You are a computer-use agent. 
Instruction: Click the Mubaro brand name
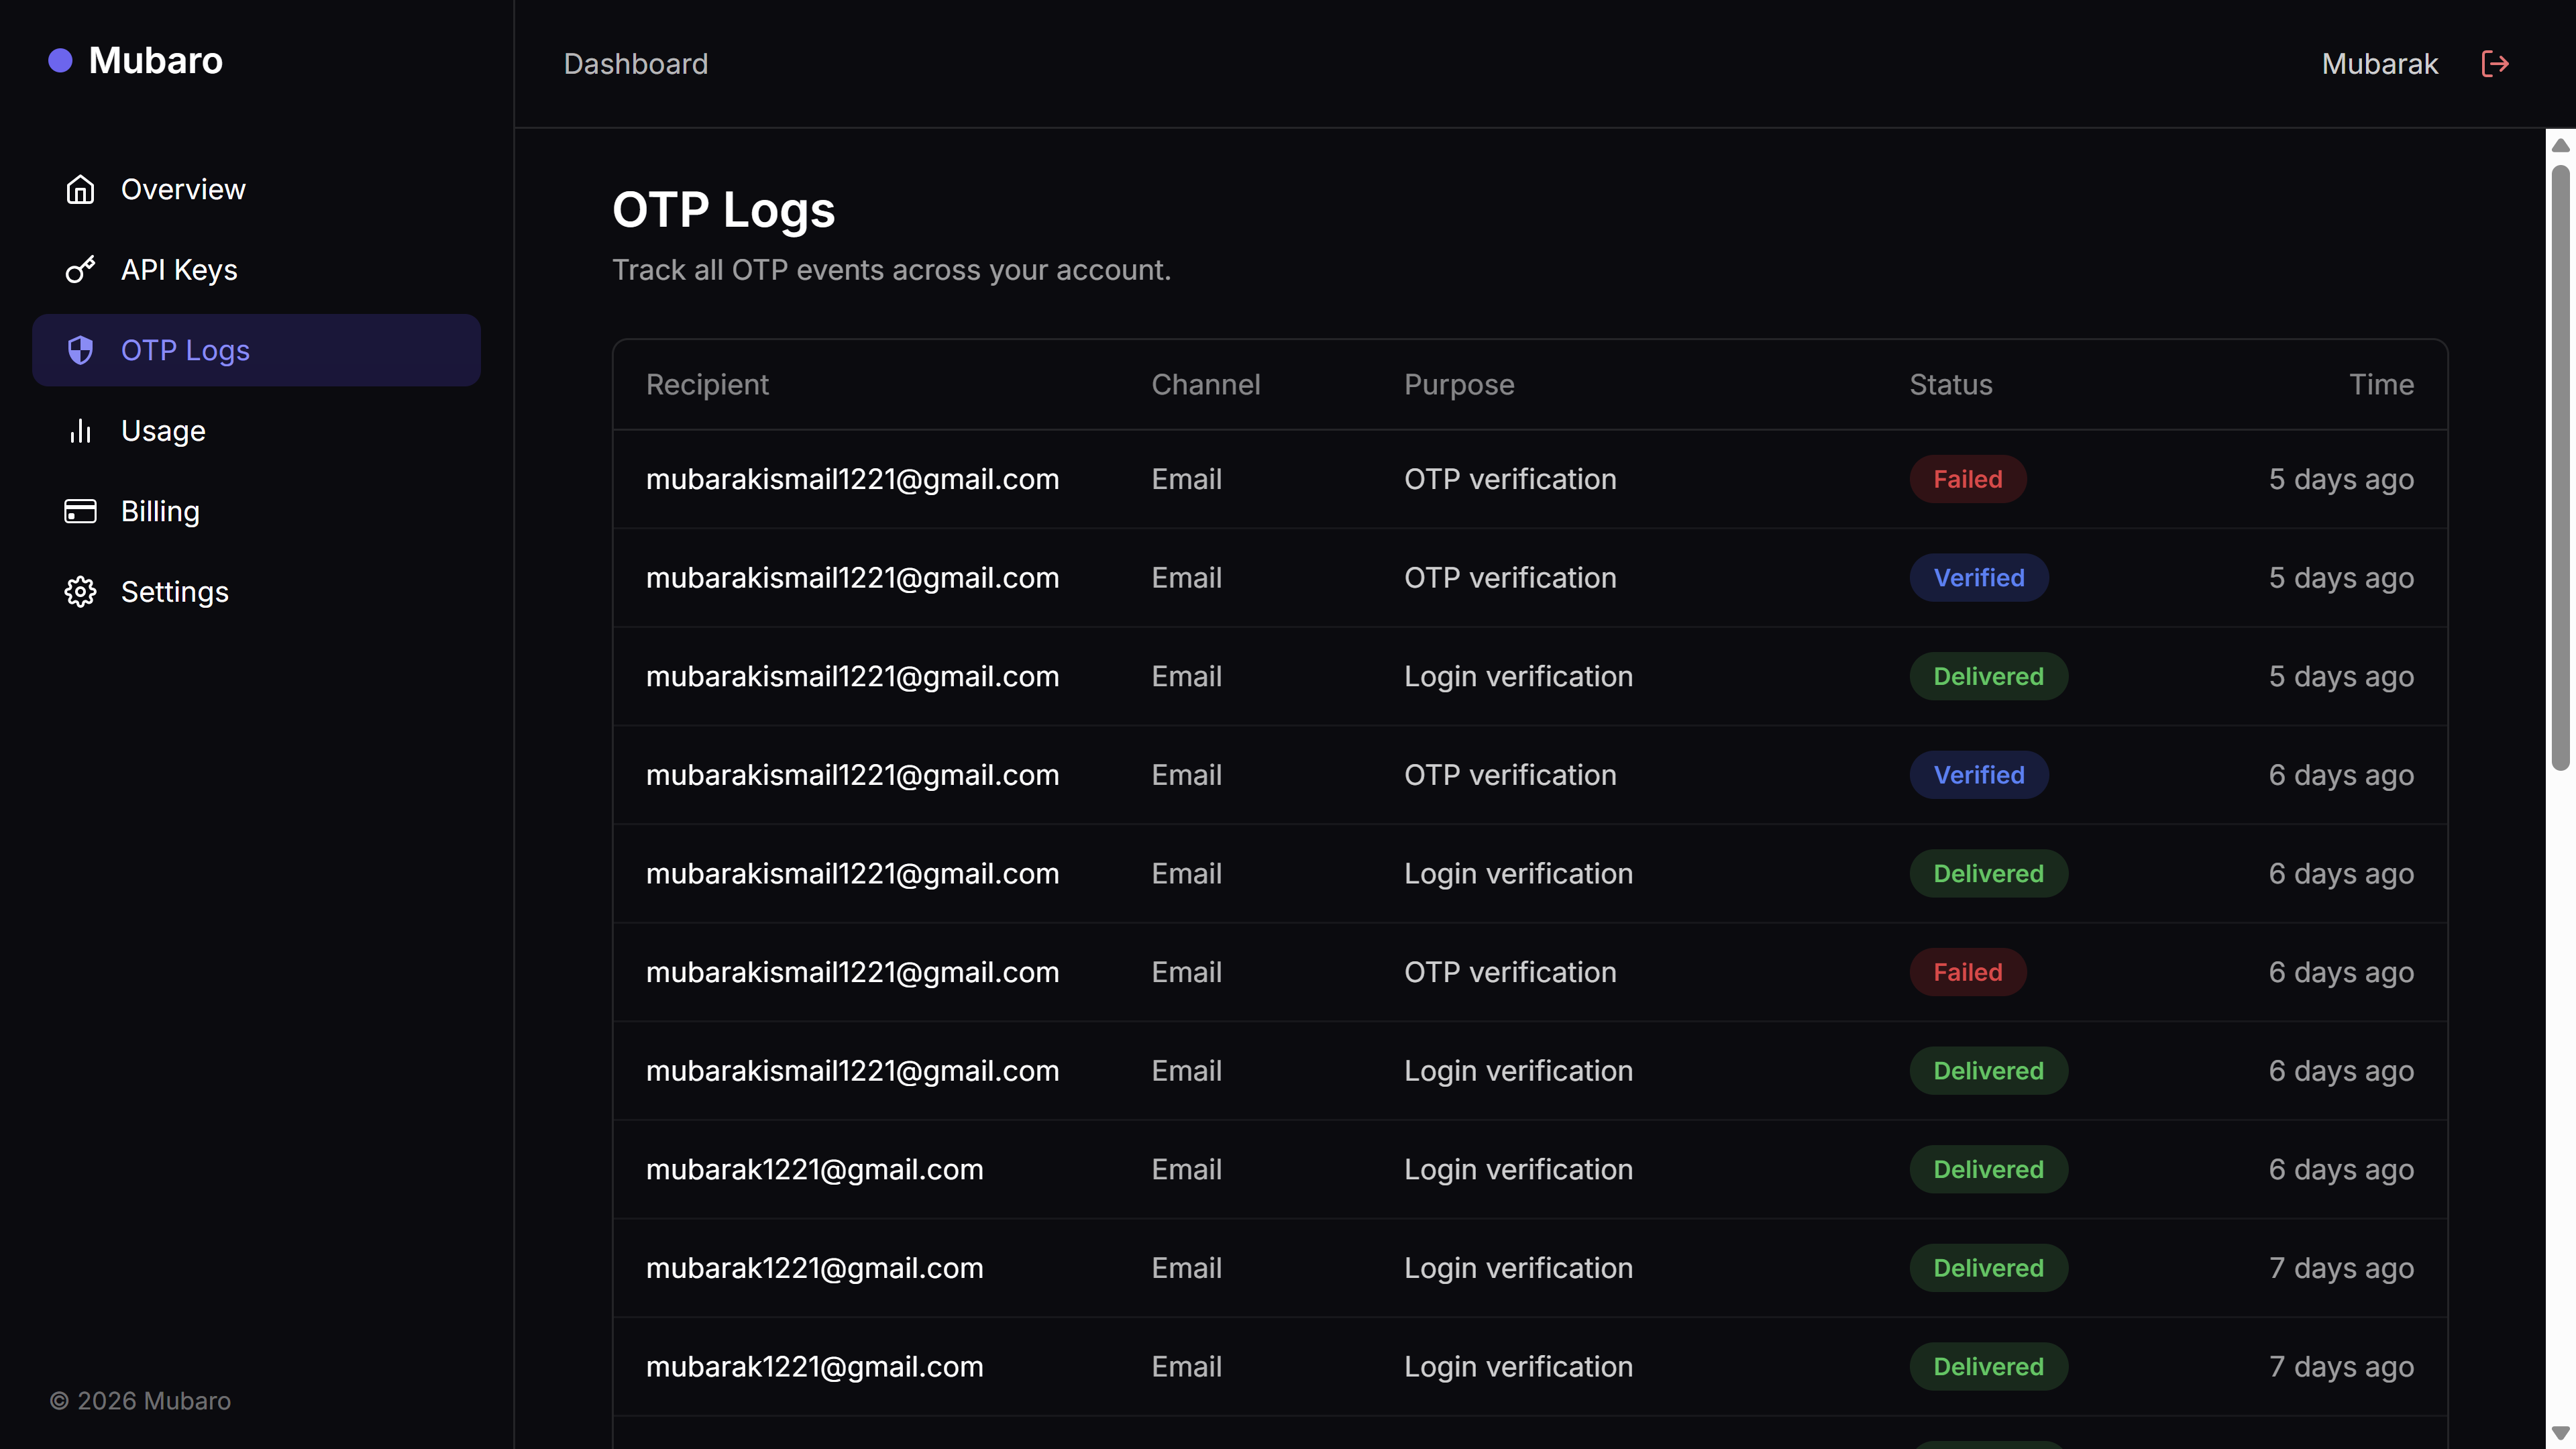[156, 61]
